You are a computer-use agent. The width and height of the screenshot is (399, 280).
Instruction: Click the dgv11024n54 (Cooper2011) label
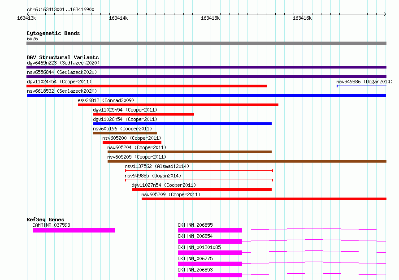click(x=59, y=82)
